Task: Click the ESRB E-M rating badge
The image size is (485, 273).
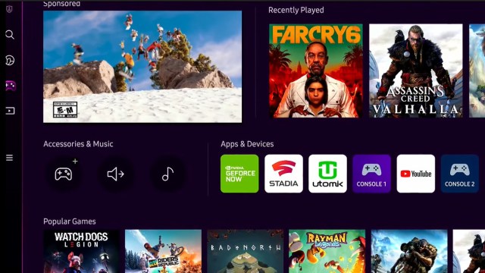Action: coord(65,109)
